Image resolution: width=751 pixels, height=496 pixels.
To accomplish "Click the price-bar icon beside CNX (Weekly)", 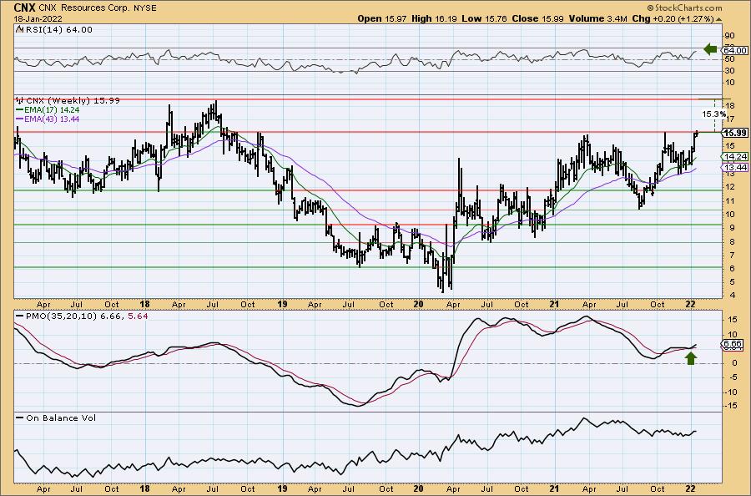I will (x=20, y=101).
